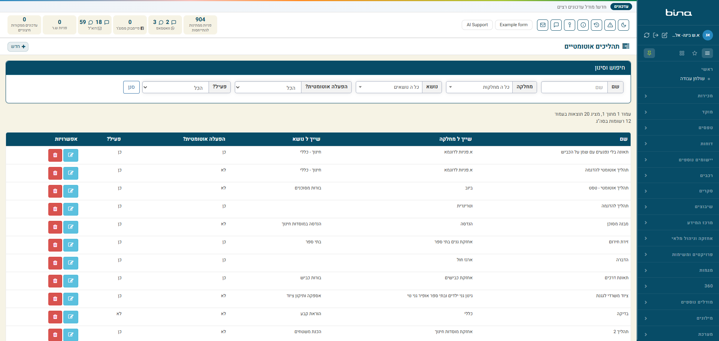Viewport: 719px width, 341px height.
Task: Delete row תהליך אוטומטי - טסט
Action: tap(55, 191)
